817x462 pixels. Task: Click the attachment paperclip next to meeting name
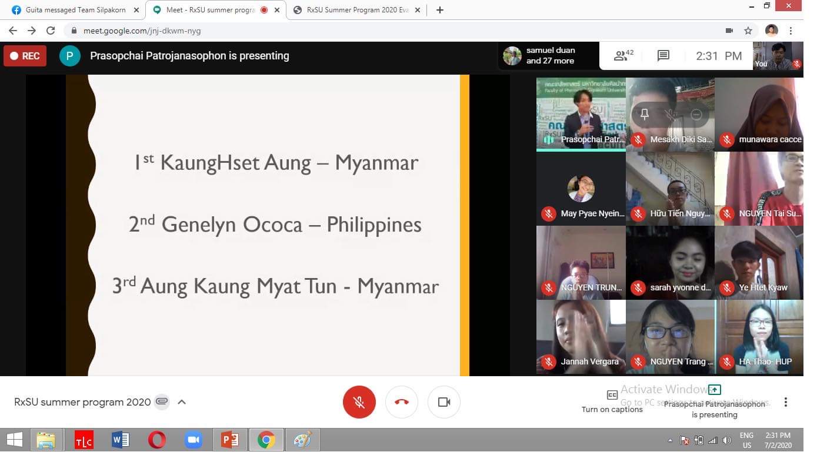coord(162,402)
